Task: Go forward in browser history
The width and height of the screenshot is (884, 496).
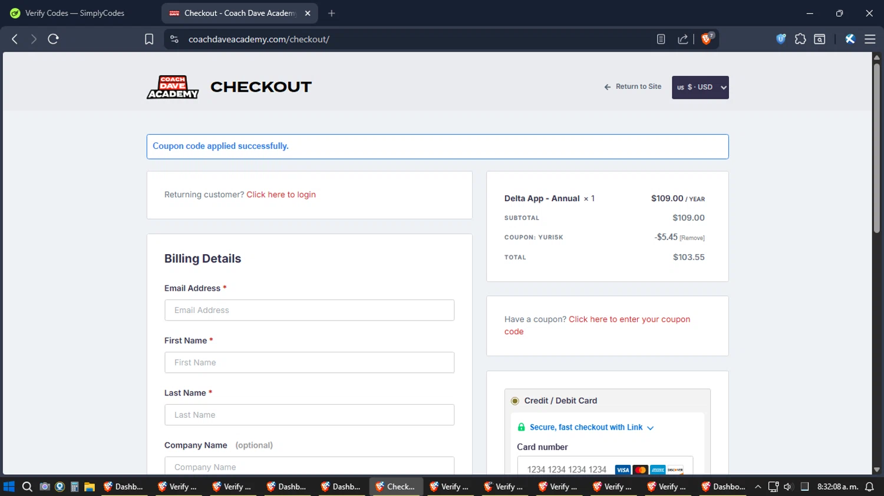Action: 34,39
